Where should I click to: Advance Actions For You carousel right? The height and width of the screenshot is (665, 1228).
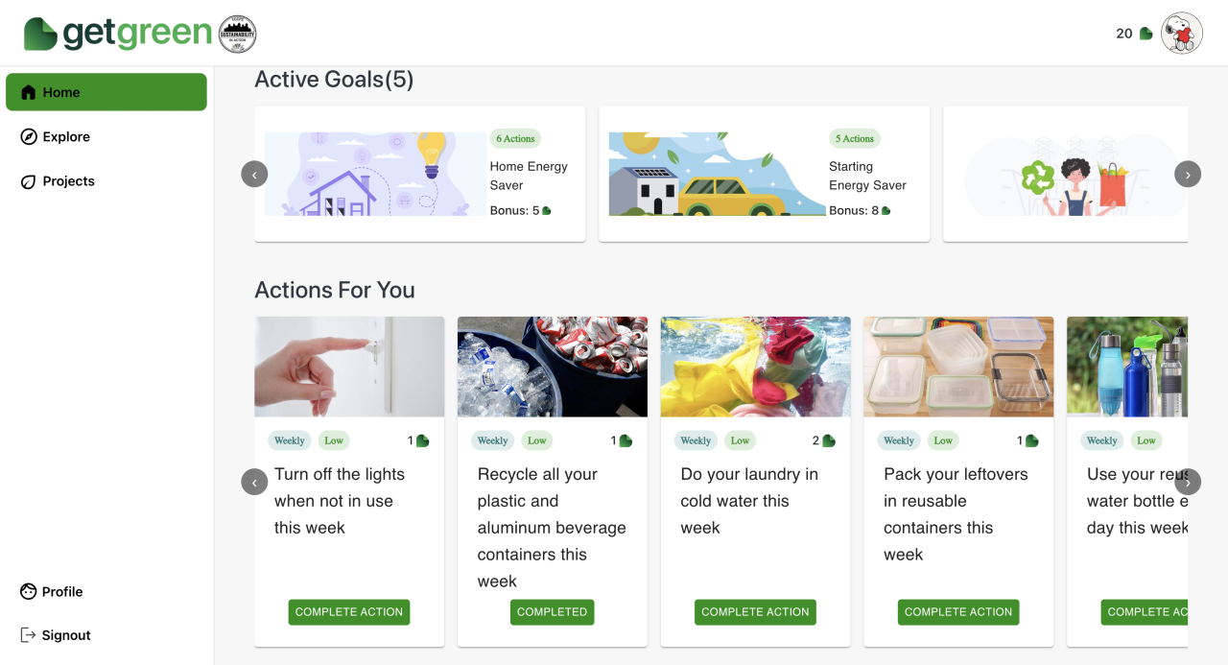click(x=1188, y=482)
